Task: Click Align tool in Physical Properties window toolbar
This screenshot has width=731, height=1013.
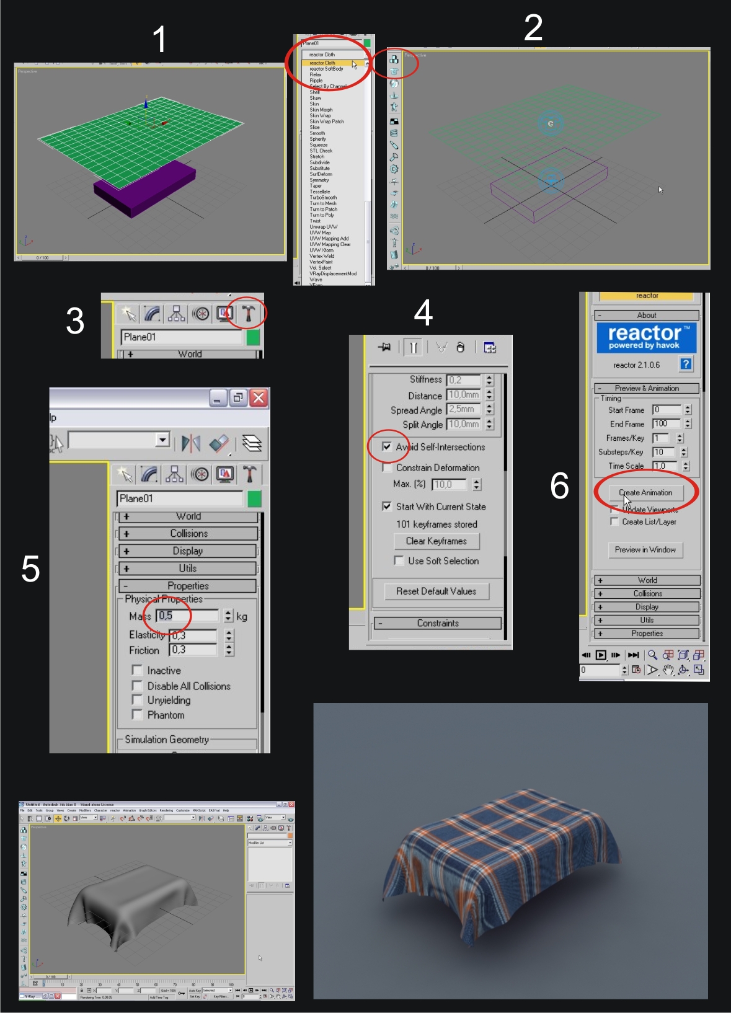Action: 219,443
